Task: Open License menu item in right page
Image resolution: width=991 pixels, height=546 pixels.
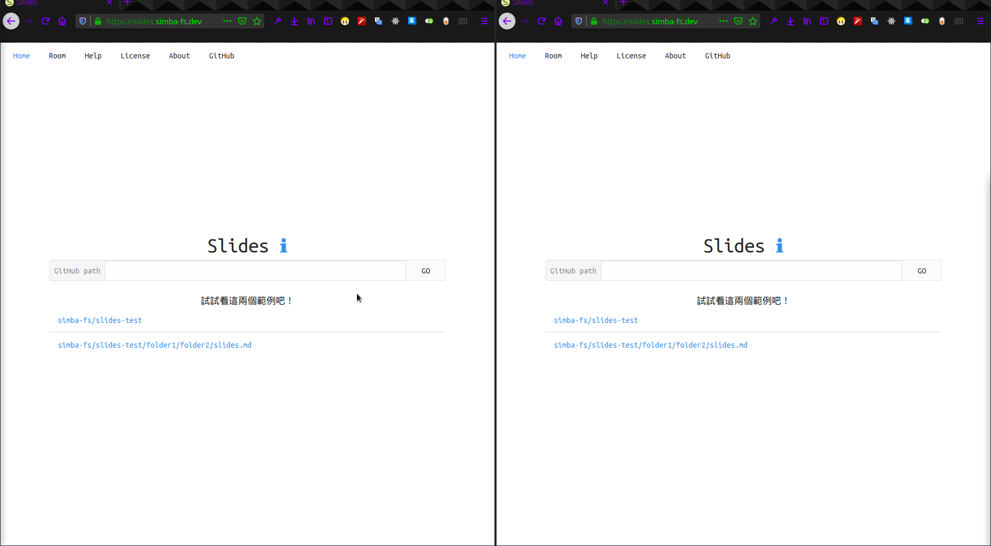Action: (x=631, y=56)
